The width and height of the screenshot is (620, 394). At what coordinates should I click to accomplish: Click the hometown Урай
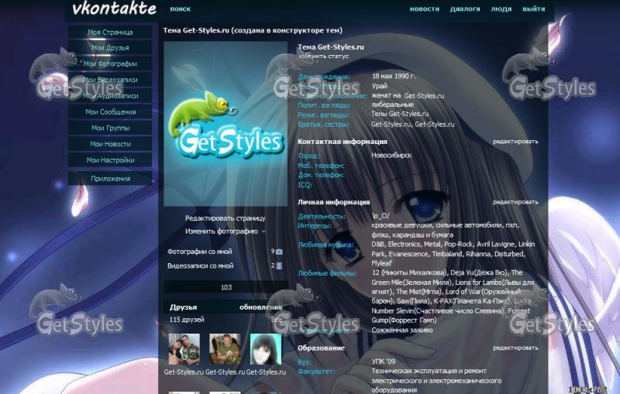[379, 86]
